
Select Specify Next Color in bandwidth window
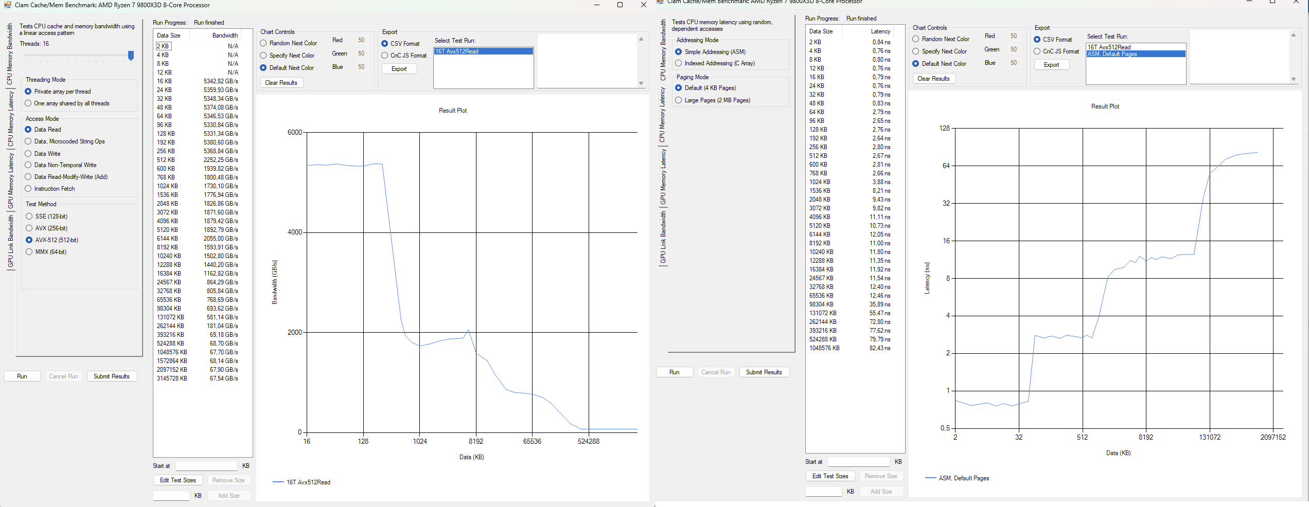coord(287,56)
